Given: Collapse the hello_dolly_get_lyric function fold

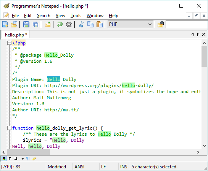Looking at the screenshot, I should tap(9, 128).
